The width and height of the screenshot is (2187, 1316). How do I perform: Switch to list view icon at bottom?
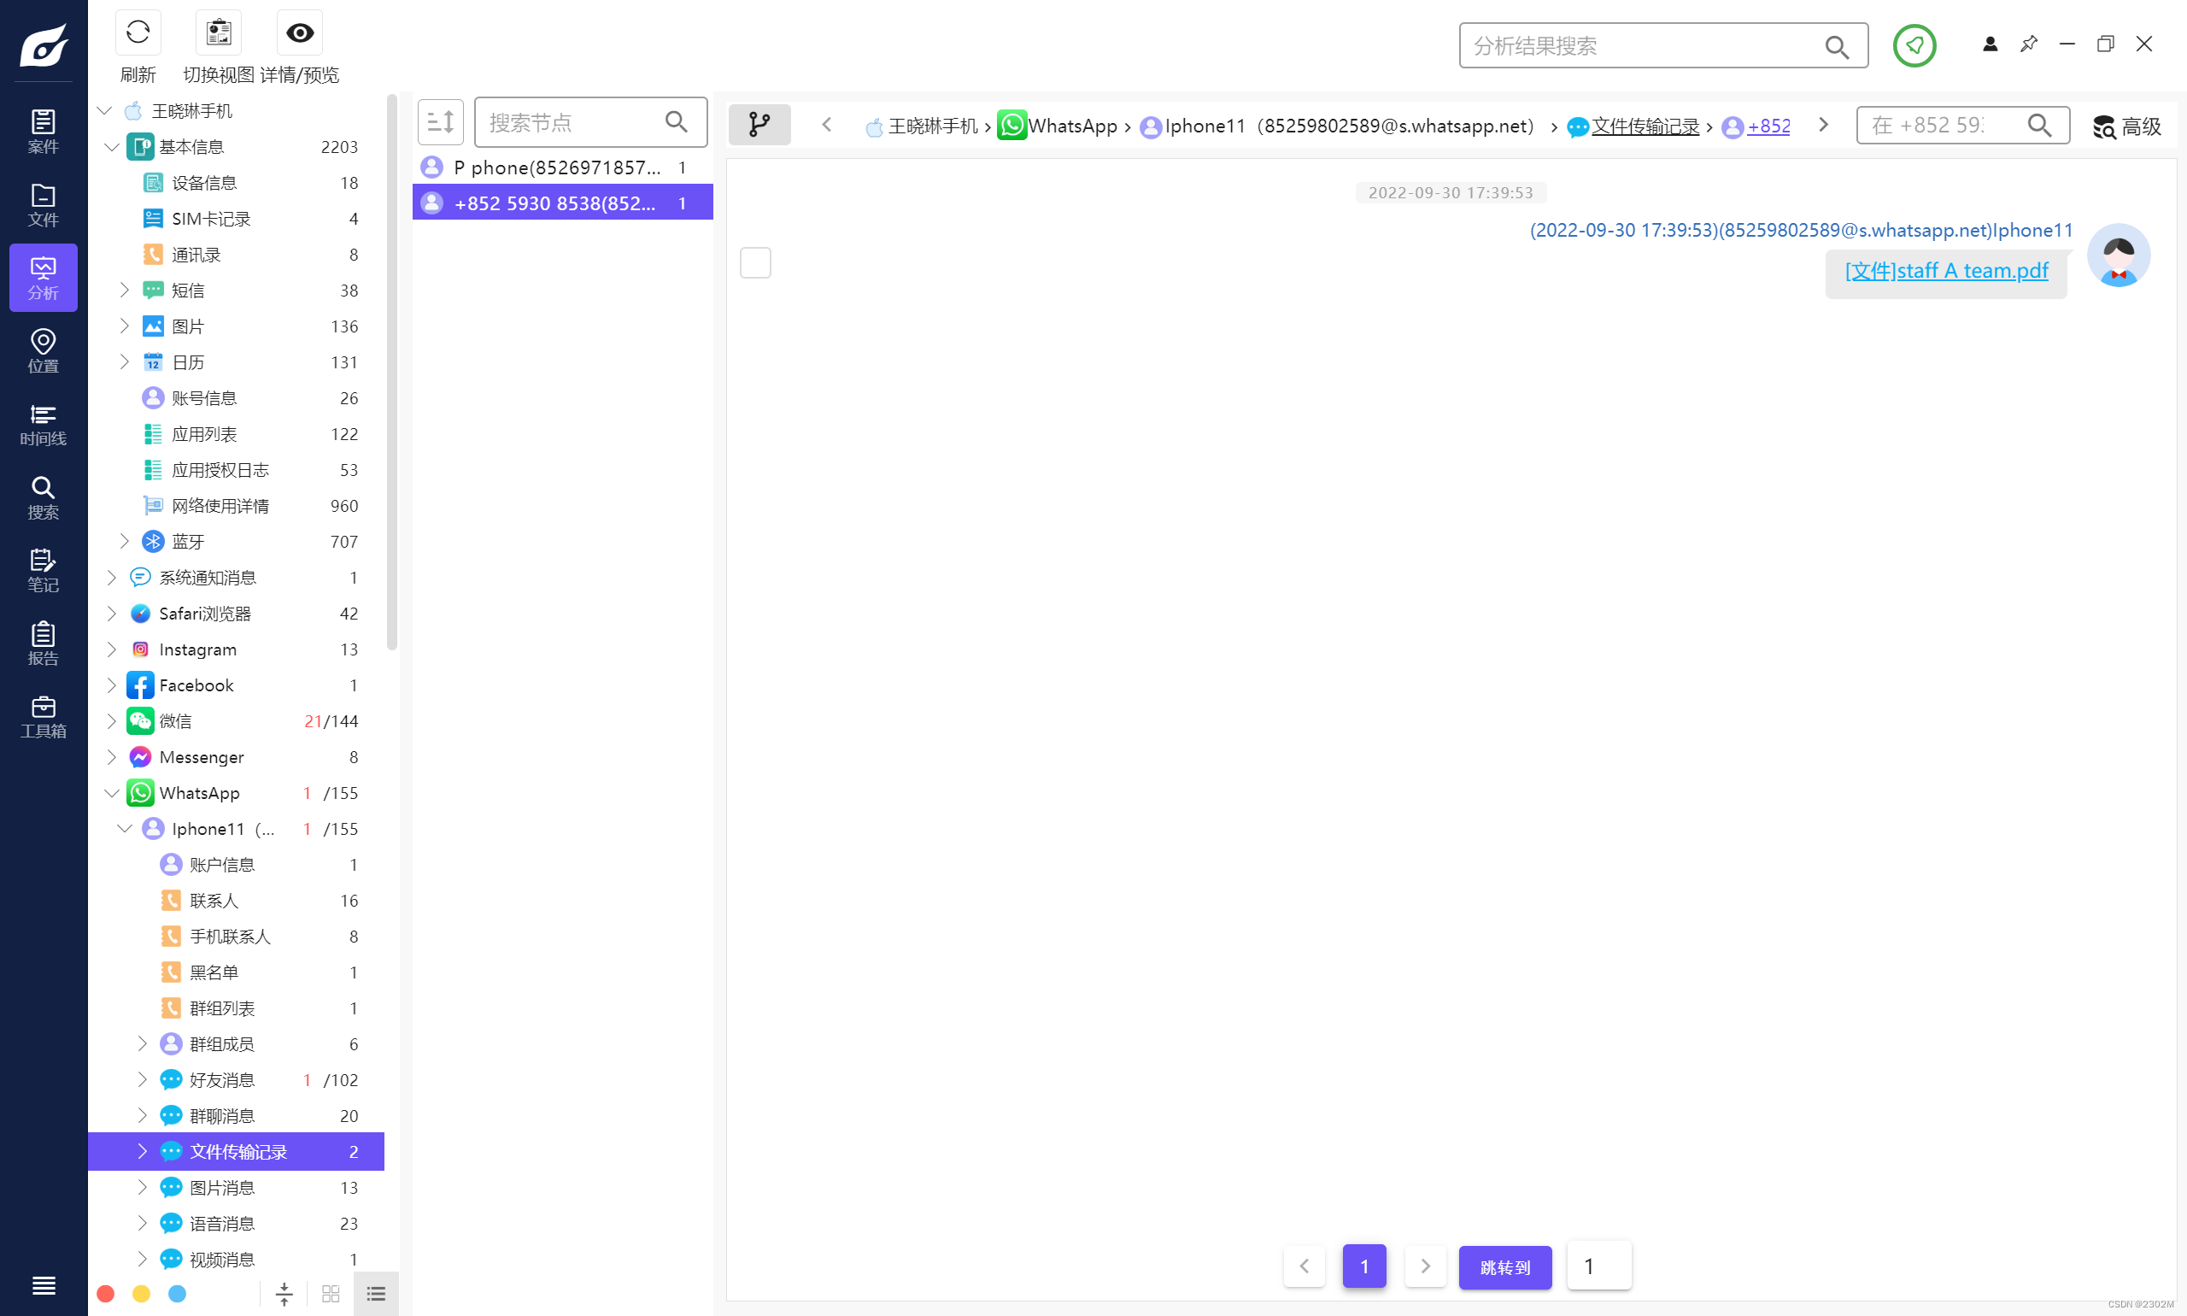(x=376, y=1294)
